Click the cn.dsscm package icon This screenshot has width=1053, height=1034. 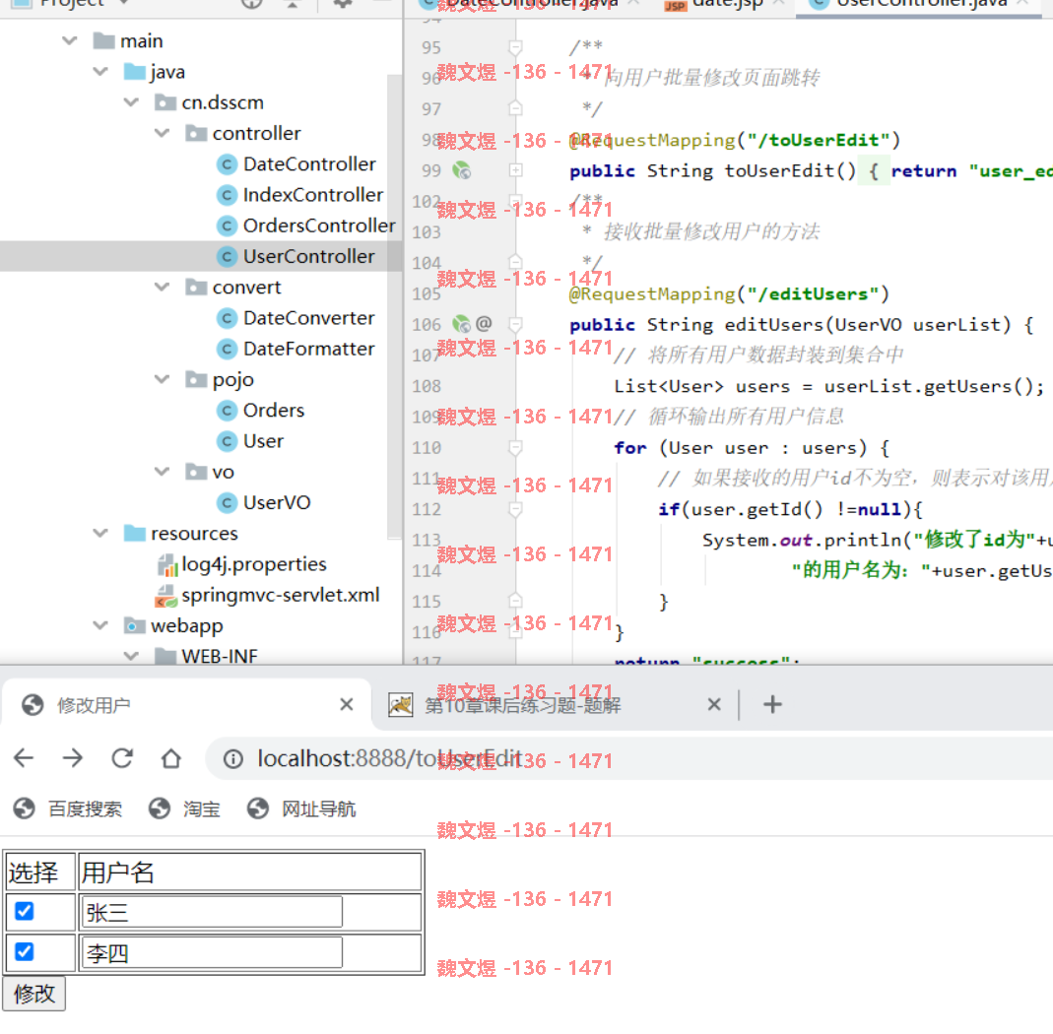pyautogui.click(x=165, y=102)
